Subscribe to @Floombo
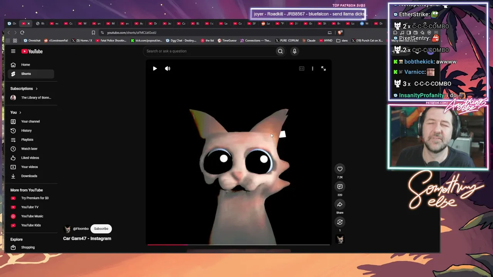The height and width of the screenshot is (277, 493). pos(101,229)
